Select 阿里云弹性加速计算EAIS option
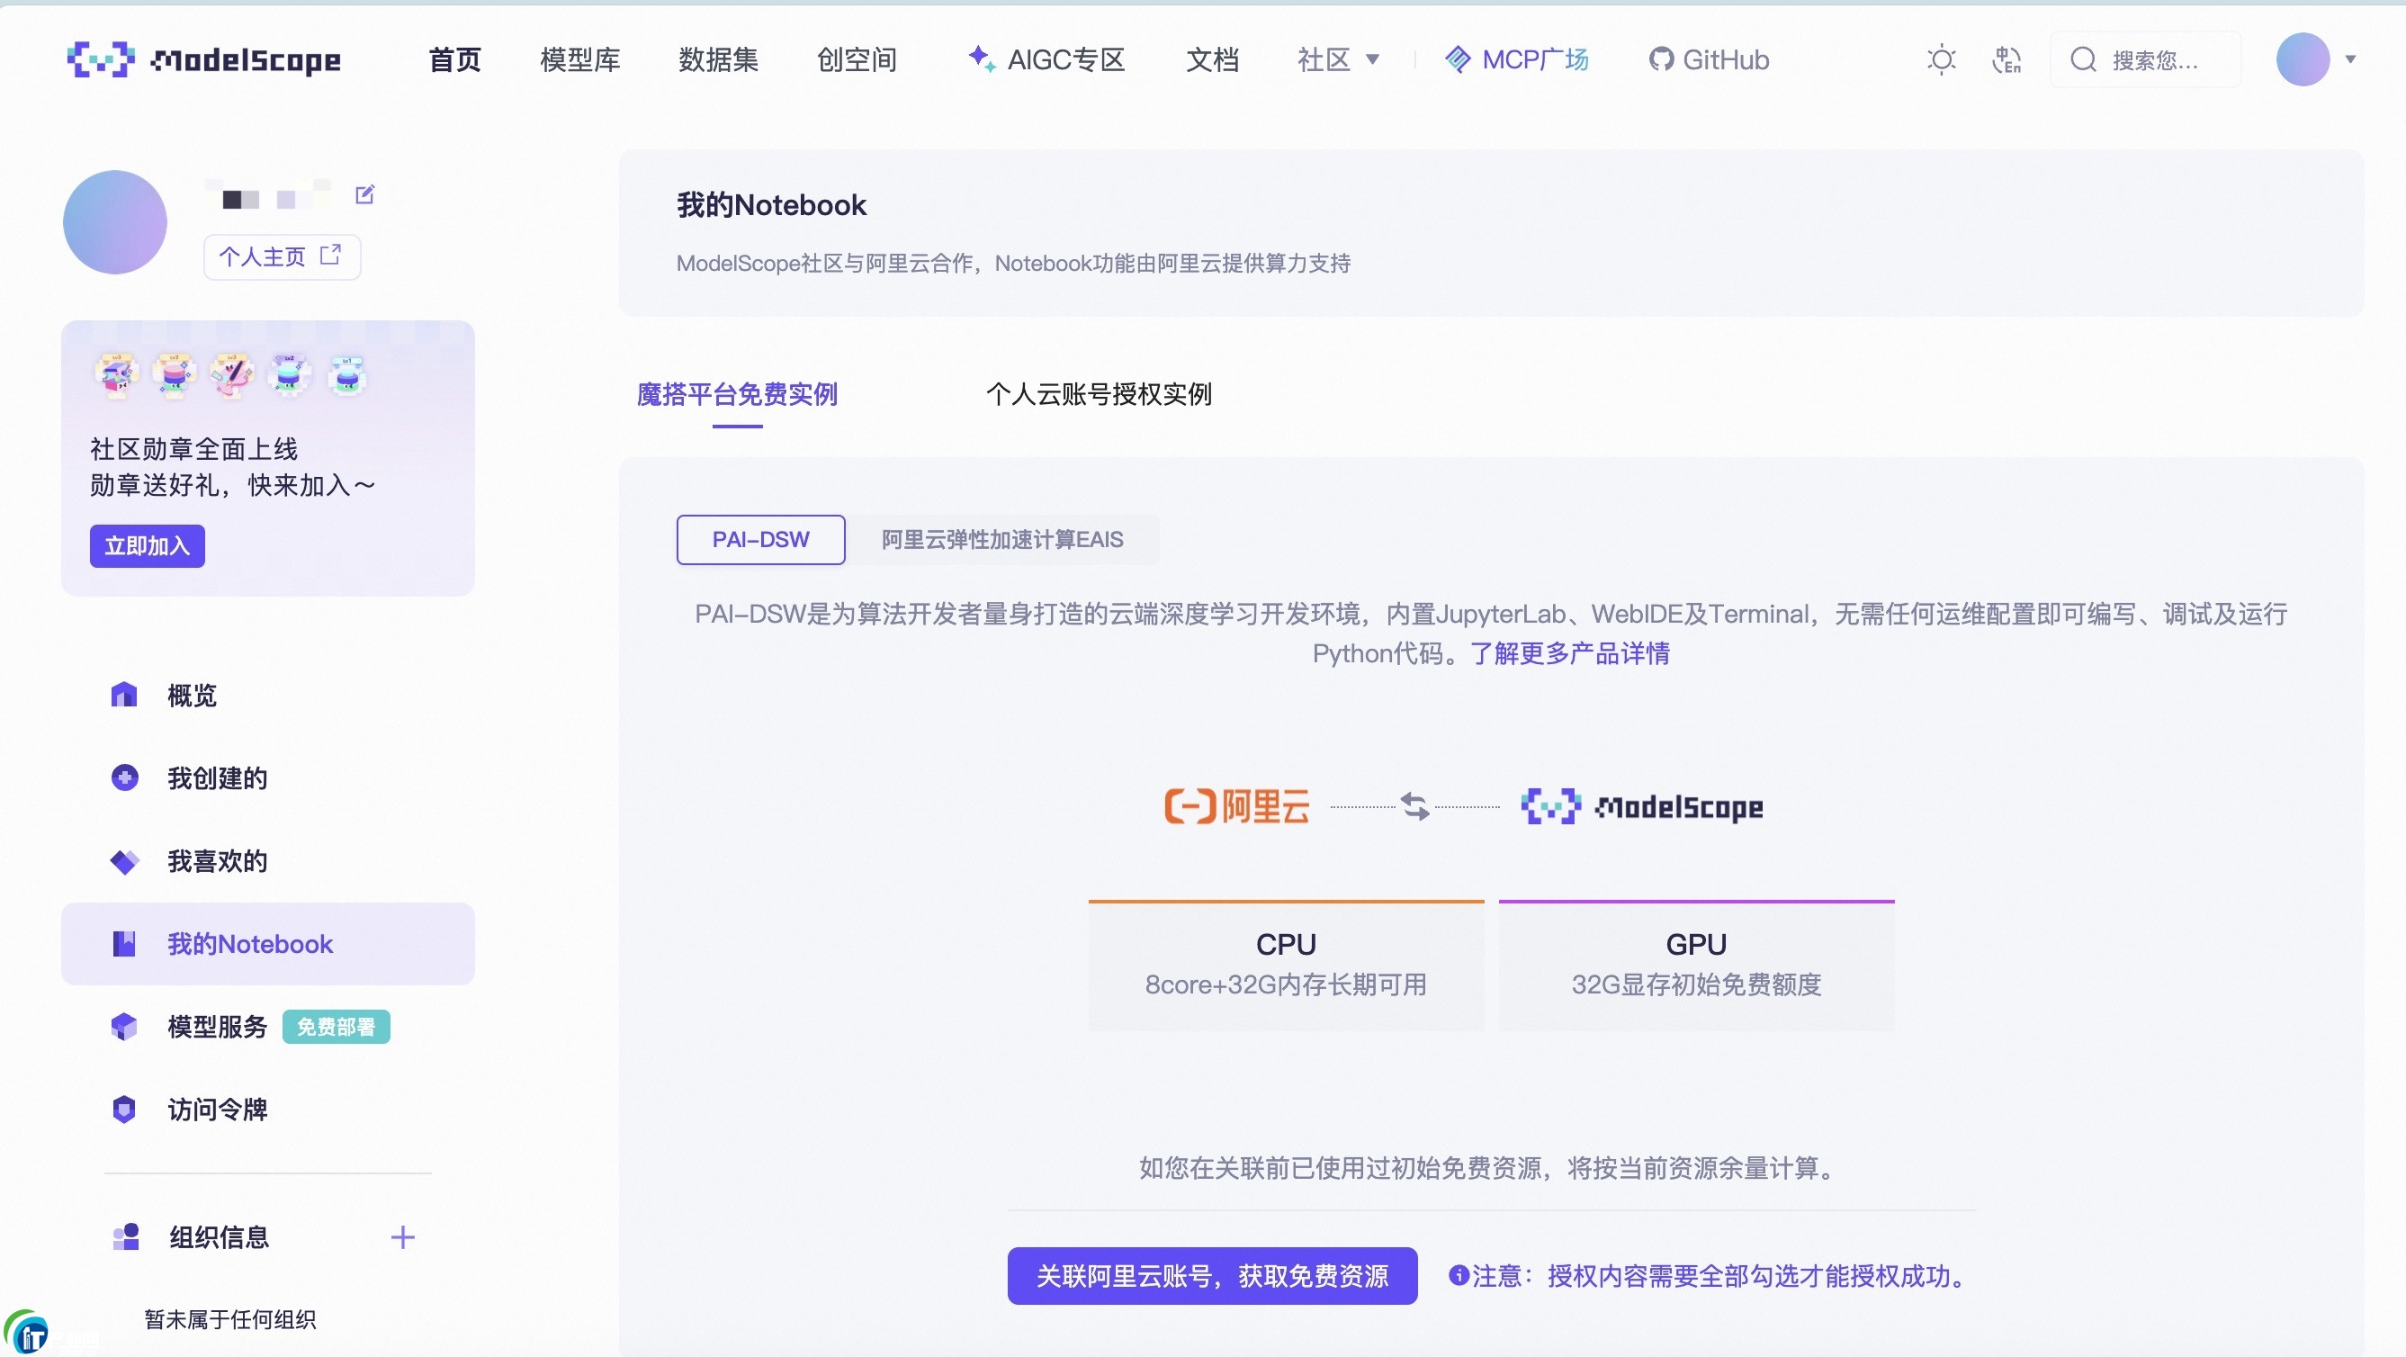 point(1002,540)
